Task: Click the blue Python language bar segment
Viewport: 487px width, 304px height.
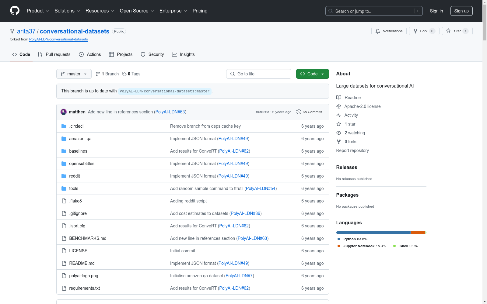Action: point(373,233)
